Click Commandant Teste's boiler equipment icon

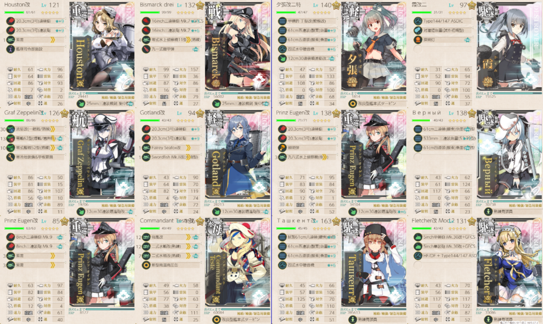pyautogui.click(x=146, y=265)
